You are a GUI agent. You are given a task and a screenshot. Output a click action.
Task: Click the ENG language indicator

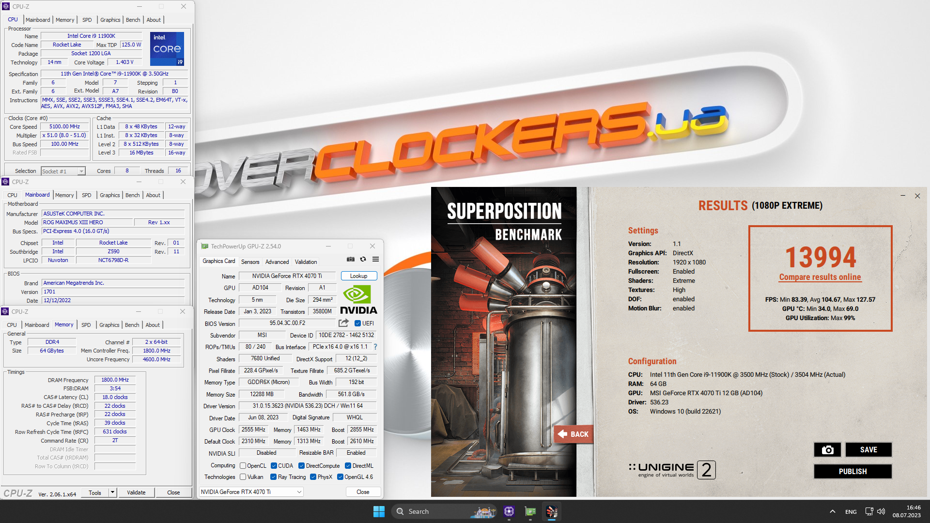(851, 511)
